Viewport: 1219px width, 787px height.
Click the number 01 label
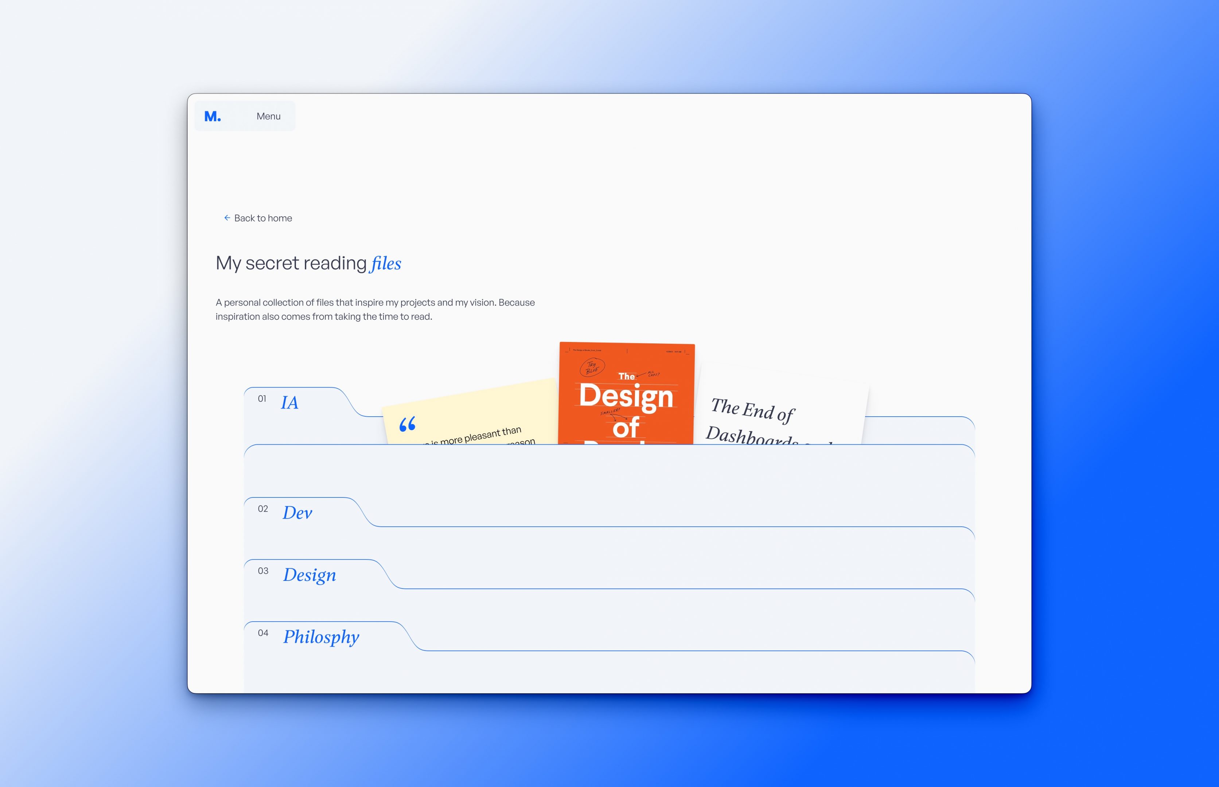click(x=262, y=399)
